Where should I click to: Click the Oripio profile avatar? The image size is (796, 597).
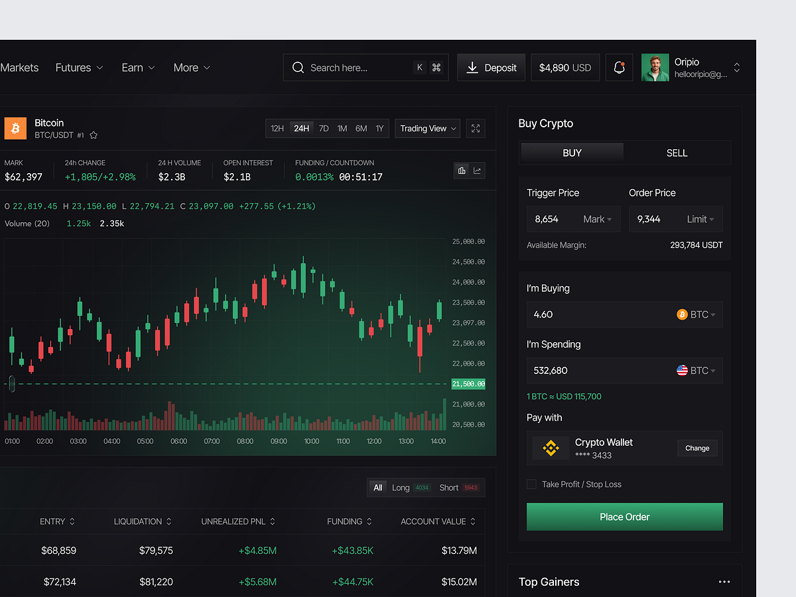coord(655,68)
